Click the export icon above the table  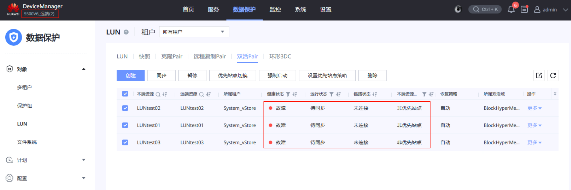(539, 75)
